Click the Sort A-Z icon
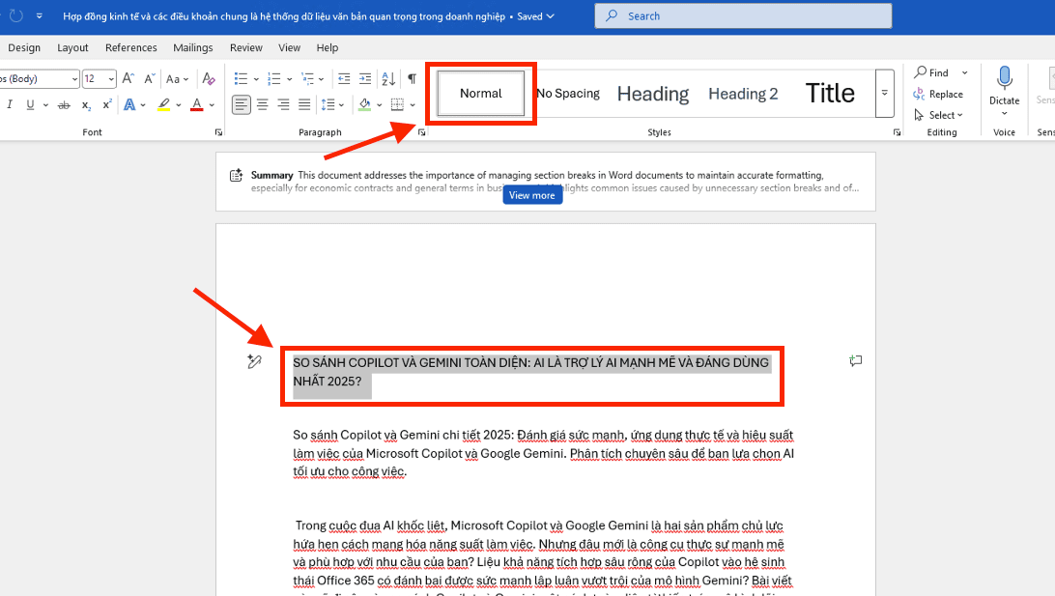The width and height of the screenshot is (1055, 596). (388, 79)
